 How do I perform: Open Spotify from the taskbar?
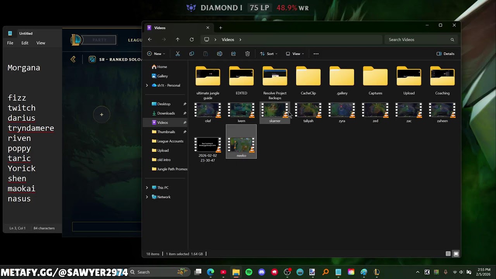coord(249,272)
